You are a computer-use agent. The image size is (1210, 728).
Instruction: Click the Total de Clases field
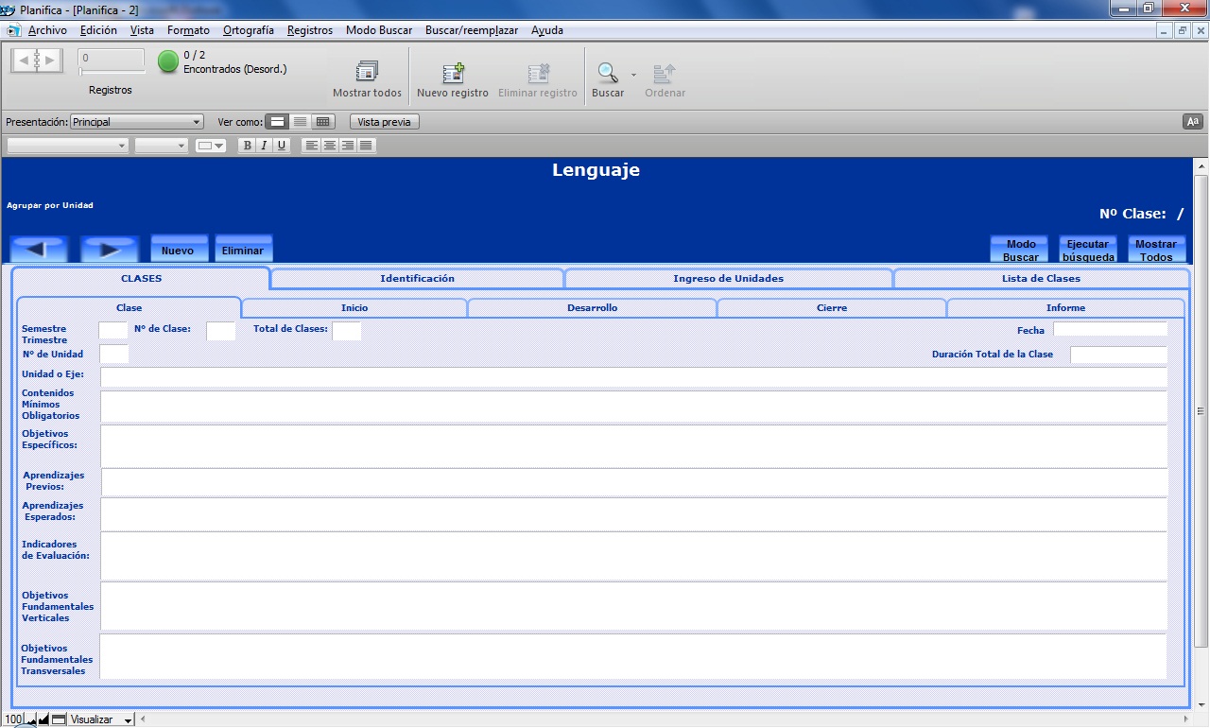tap(346, 331)
